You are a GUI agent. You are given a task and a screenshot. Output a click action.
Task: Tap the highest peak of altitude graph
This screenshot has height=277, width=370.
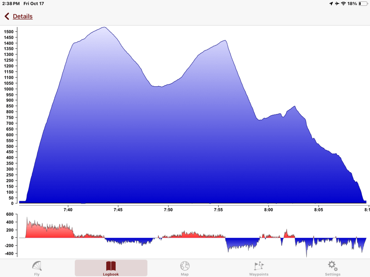104,27
